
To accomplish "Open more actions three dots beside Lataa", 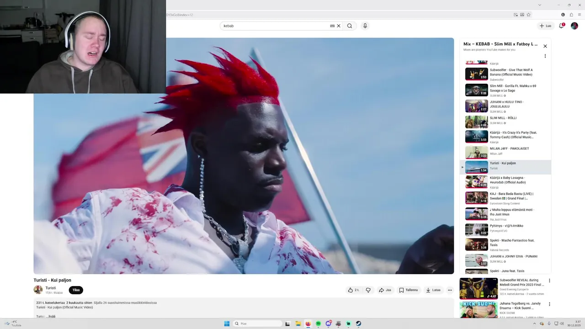I will click(450, 290).
